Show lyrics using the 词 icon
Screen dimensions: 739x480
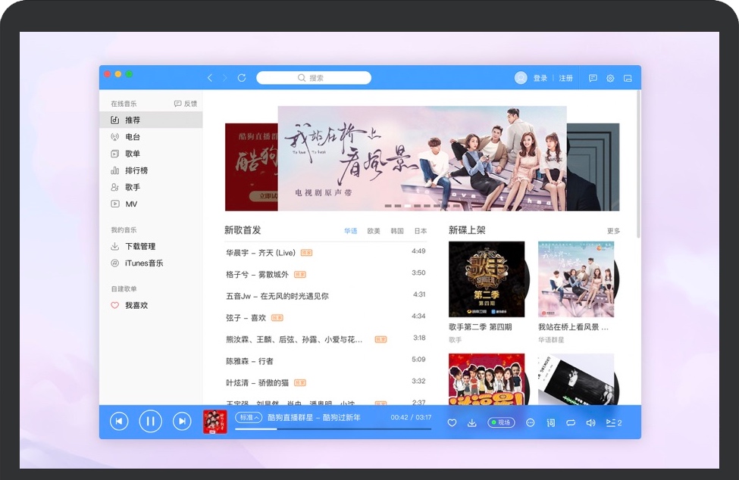pos(551,422)
